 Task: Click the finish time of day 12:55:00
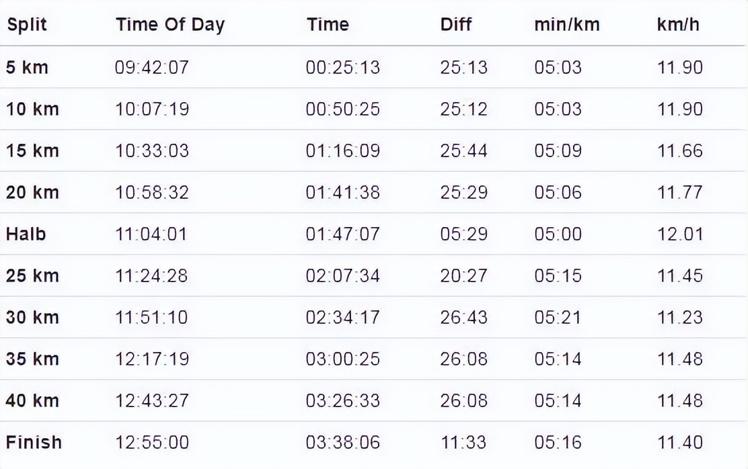point(152,442)
